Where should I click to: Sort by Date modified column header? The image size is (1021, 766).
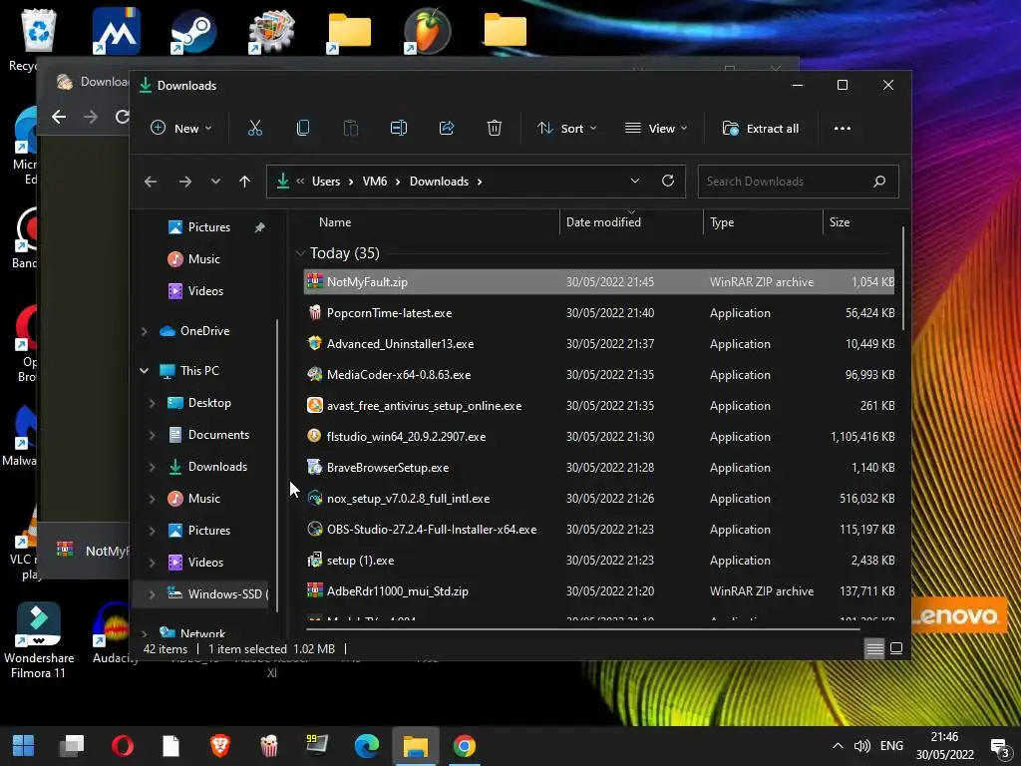click(603, 222)
